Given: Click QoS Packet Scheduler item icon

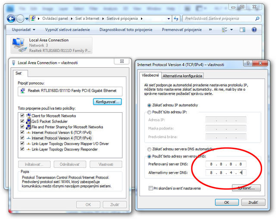Looking at the screenshot, I should [x=28, y=121].
